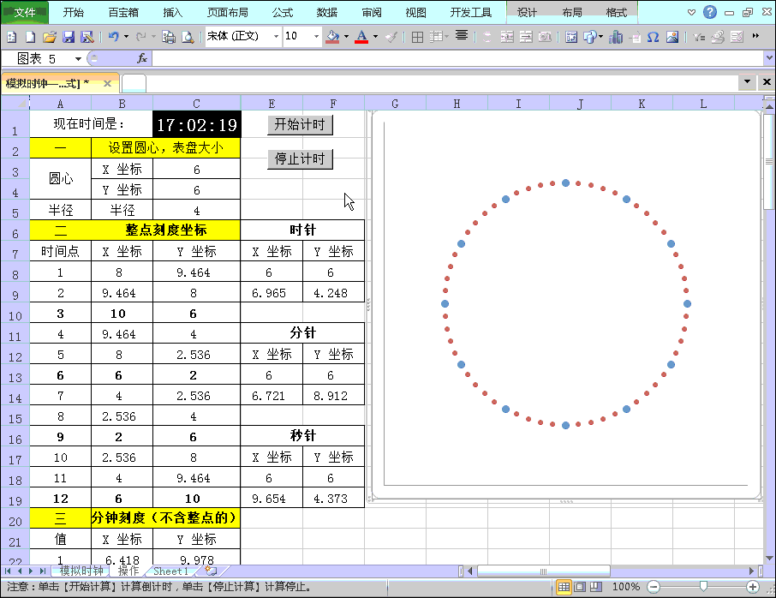Select column header G
This screenshot has width=776, height=598.
[395, 104]
